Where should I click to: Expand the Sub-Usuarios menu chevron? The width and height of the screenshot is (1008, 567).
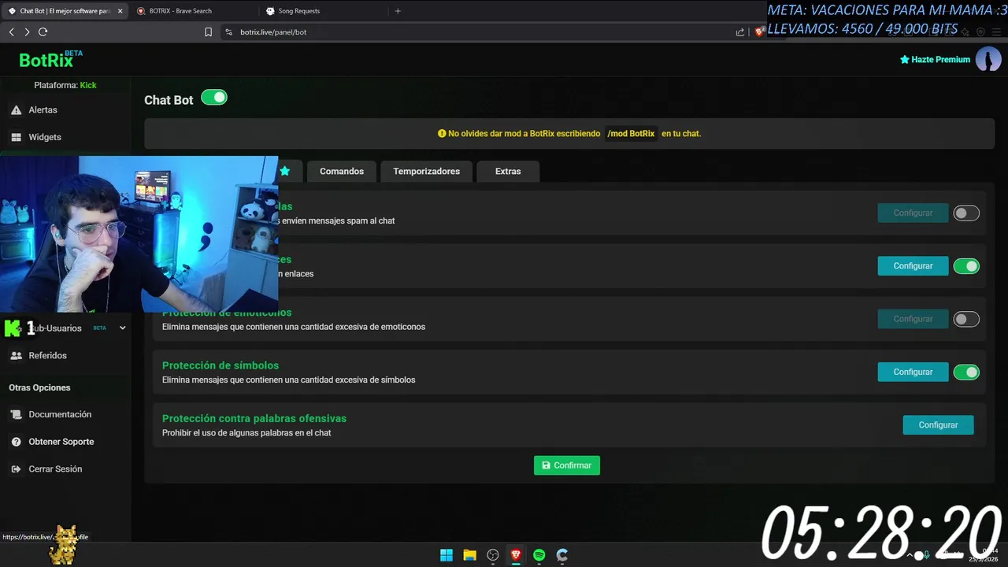click(122, 328)
